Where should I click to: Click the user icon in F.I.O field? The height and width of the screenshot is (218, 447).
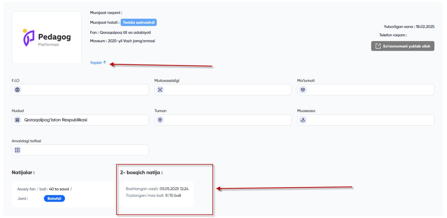17,90
